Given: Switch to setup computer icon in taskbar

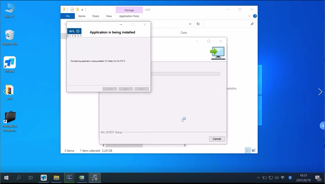Looking at the screenshot, I should (x=82, y=177).
